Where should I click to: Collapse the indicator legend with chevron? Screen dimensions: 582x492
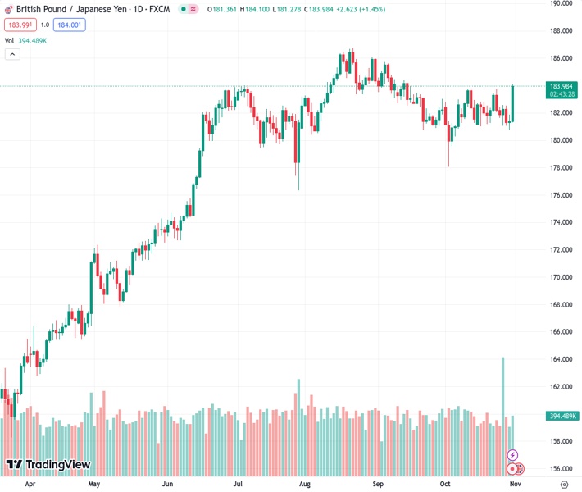12,54
